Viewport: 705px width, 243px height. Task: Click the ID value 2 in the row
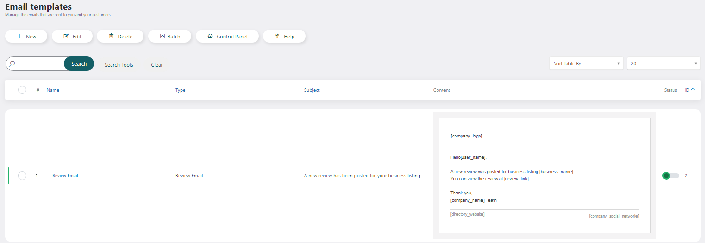(686, 176)
